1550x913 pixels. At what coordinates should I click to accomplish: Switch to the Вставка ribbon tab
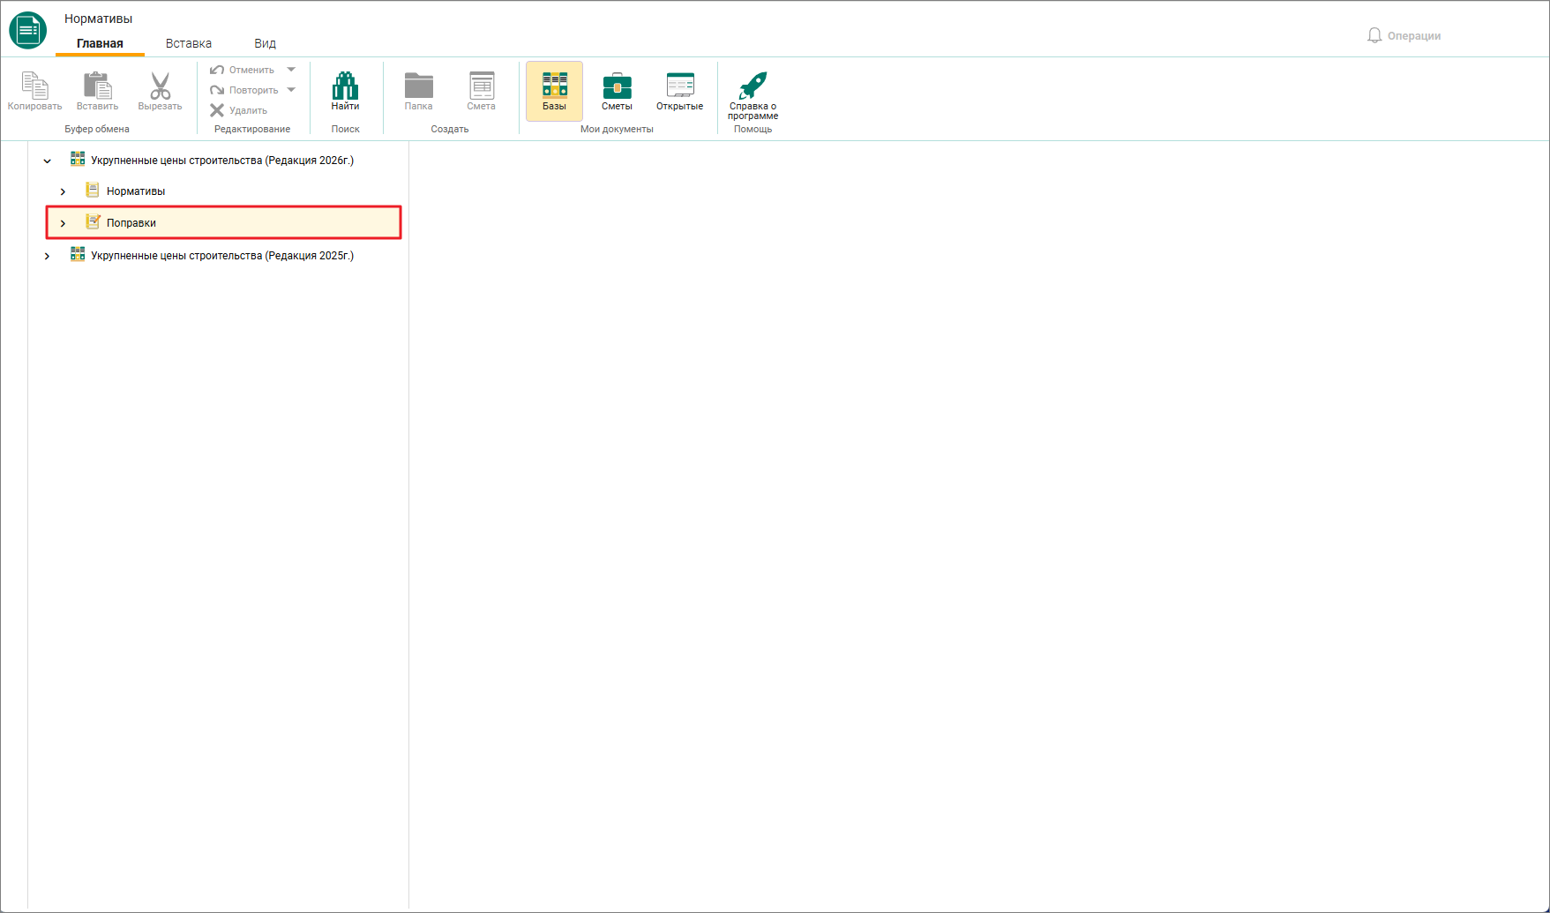(x=189, y=43)
